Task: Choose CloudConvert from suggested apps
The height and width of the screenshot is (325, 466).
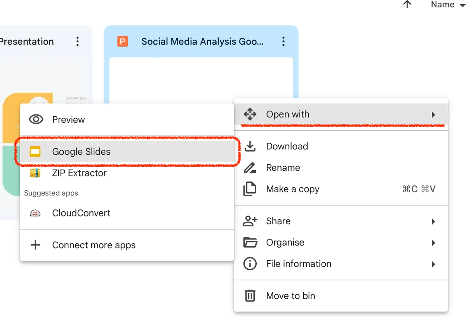Action: point(127,213)
